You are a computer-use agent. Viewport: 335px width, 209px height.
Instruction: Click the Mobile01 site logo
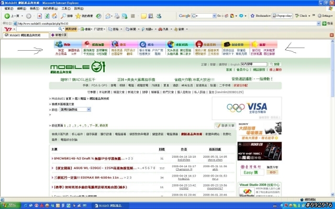(78, 67)
